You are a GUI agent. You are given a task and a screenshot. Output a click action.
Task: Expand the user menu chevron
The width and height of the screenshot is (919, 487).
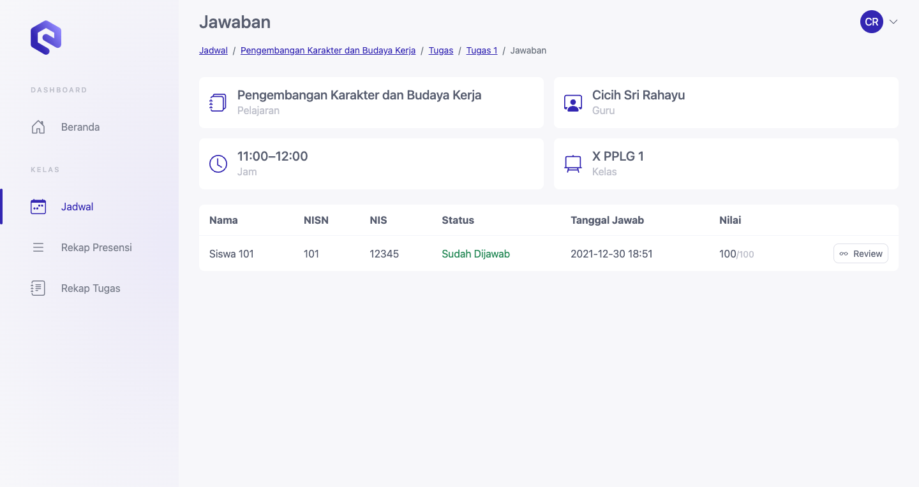[x=893, y=22]
